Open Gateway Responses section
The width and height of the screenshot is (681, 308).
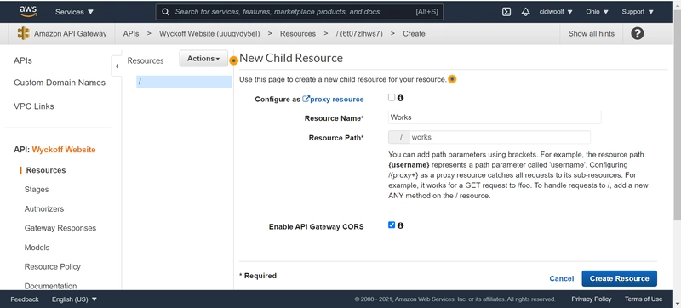[x=60, y=228]
